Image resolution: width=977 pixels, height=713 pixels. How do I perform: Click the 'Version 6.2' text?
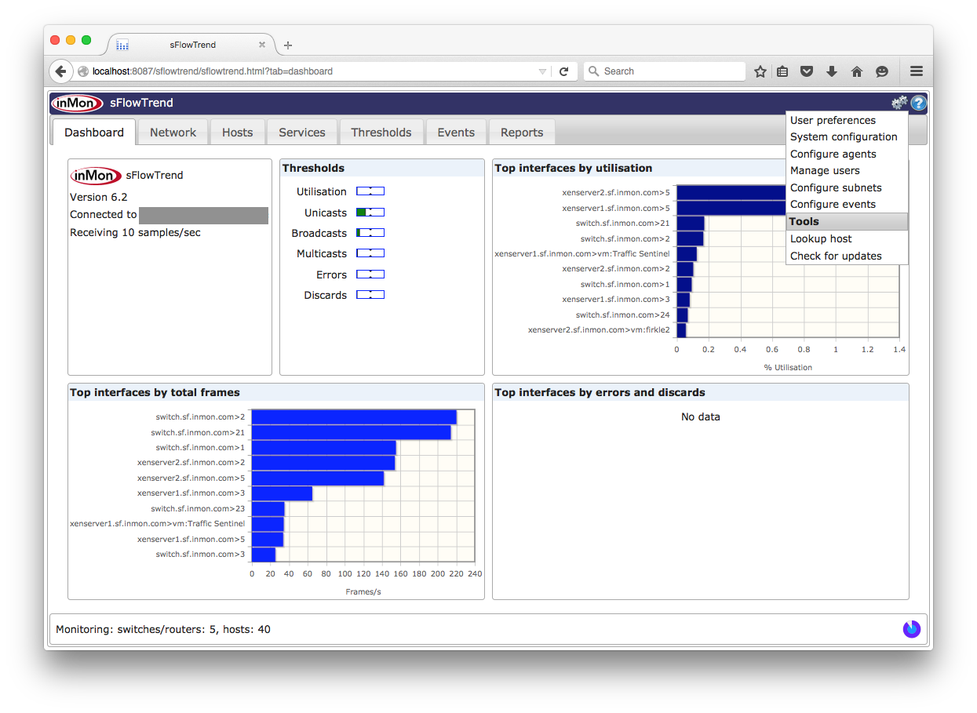click(x=99, y=197)
